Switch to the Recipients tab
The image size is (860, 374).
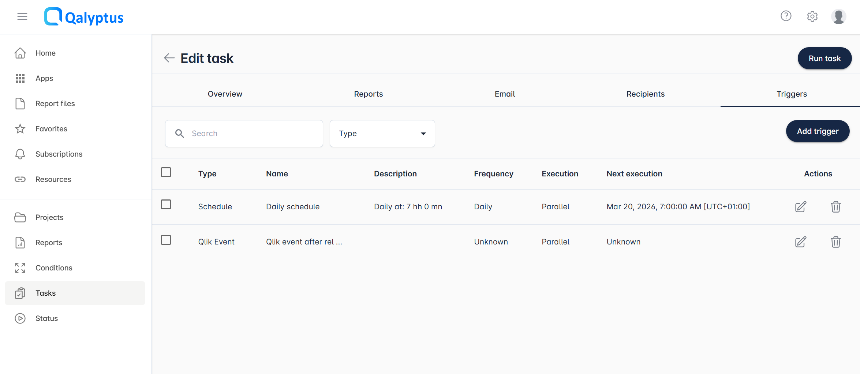coord(645,94)
